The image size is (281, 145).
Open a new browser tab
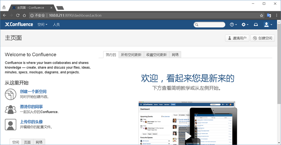tap(60, 8)
